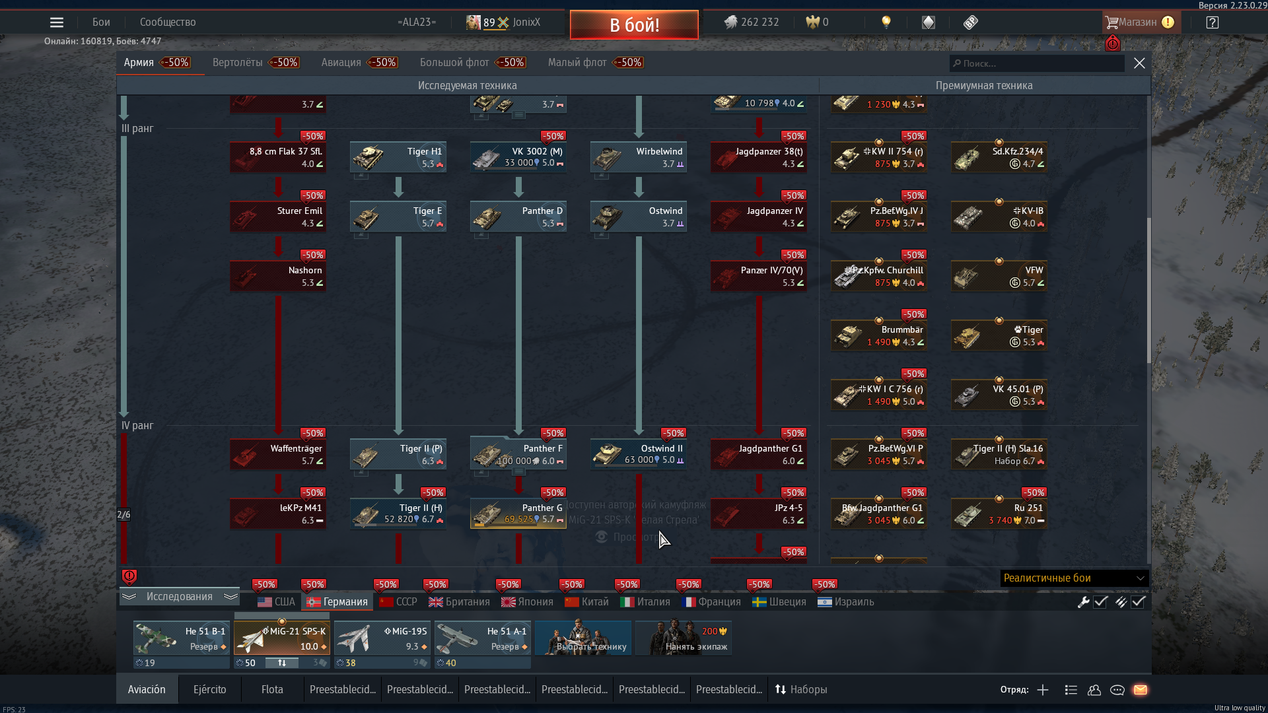Invite player to squad plus icon
Screen dimensions: 1268x713
tap(1043, 690)
